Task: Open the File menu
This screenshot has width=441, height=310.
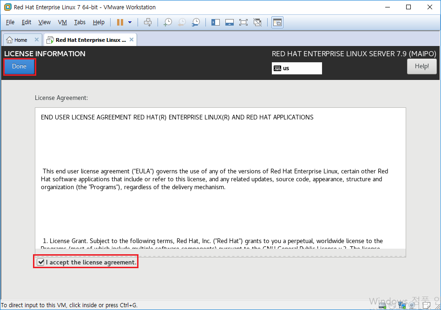Action: click(x=10, y=22)
